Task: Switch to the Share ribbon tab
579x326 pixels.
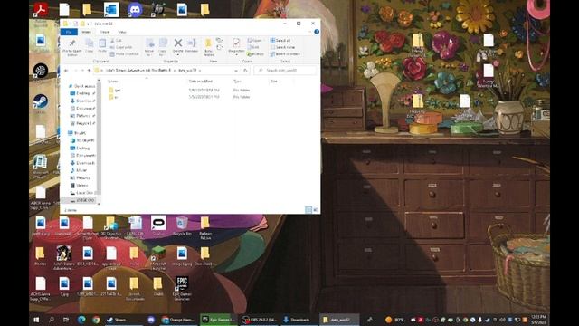Action: [105, 32]
